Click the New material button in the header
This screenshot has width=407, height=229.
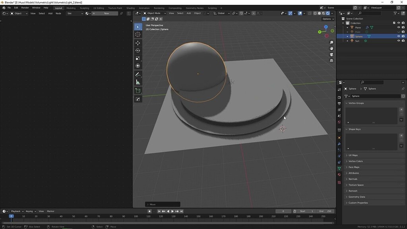point(105,13)
